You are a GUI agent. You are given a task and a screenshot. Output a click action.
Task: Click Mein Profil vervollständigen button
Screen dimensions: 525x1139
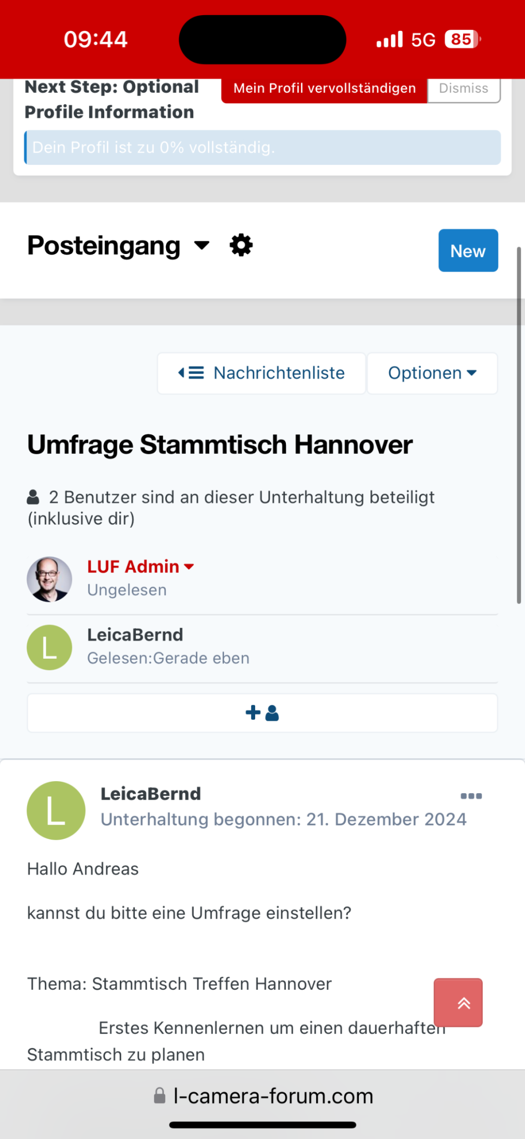tap(324, 89)
